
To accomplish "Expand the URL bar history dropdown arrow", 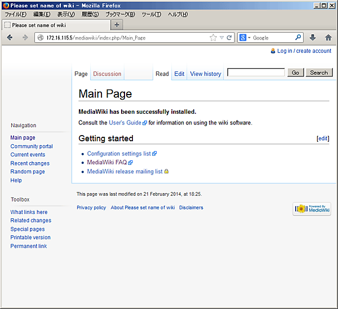I will point(221,38).
